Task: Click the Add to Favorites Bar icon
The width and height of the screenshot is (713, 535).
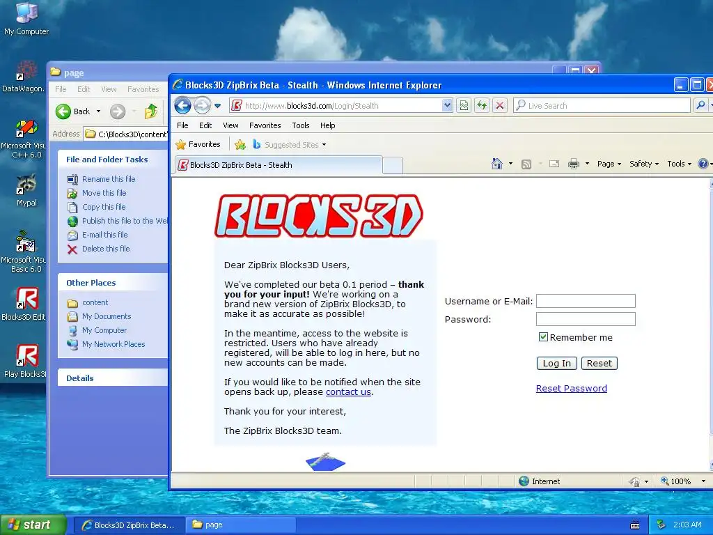Action: 240,145
